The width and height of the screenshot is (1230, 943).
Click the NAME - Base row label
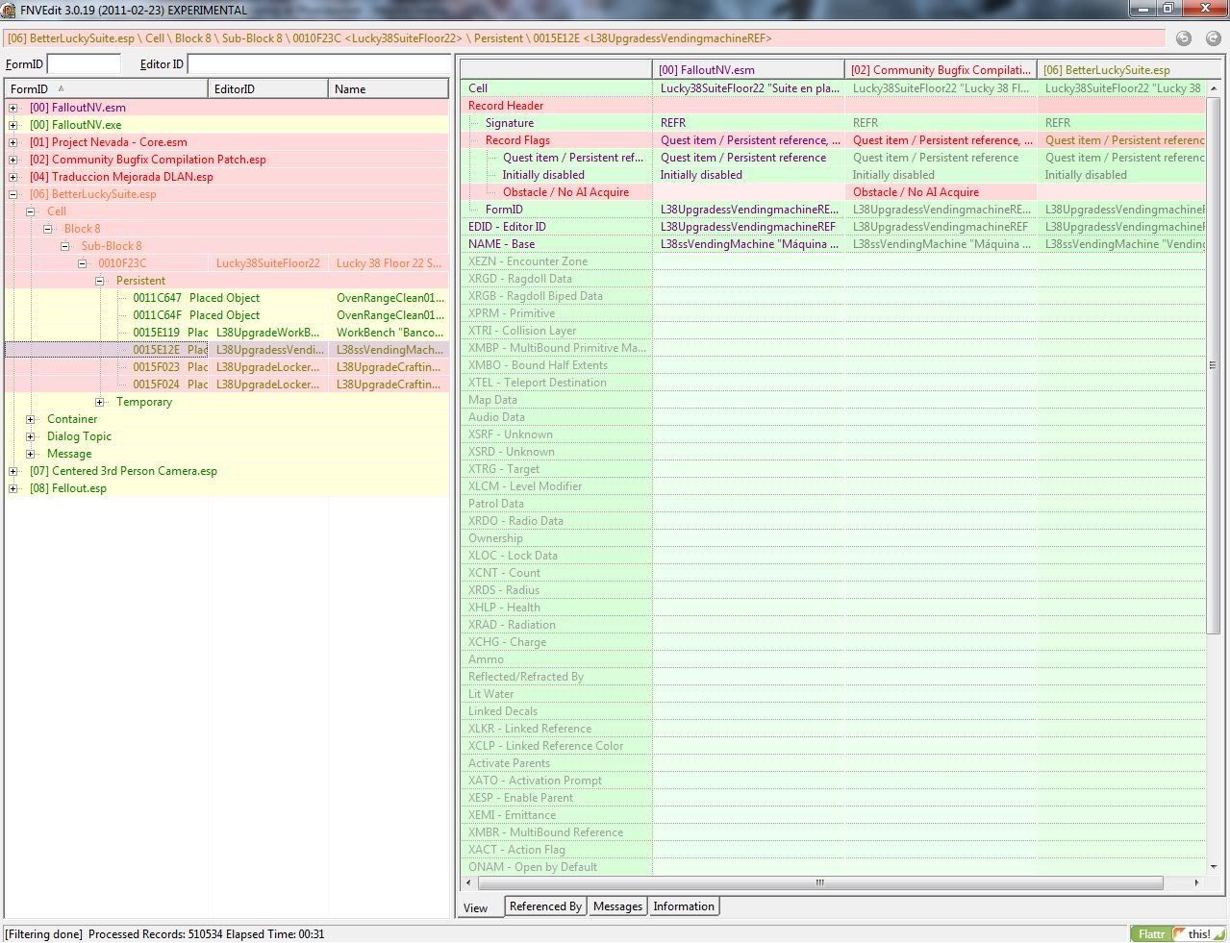pos(501,244)
